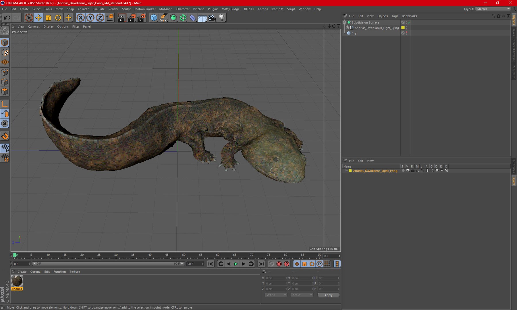This screenshot has height=310, width=517.
Task: Select the Sky object
Action: click(x=354, y=33)
